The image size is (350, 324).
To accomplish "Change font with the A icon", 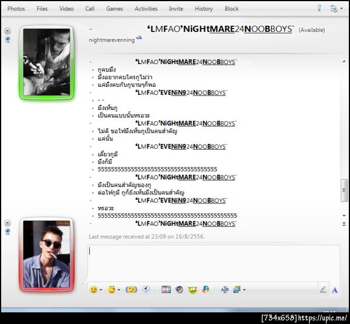I will coord(335,290).
